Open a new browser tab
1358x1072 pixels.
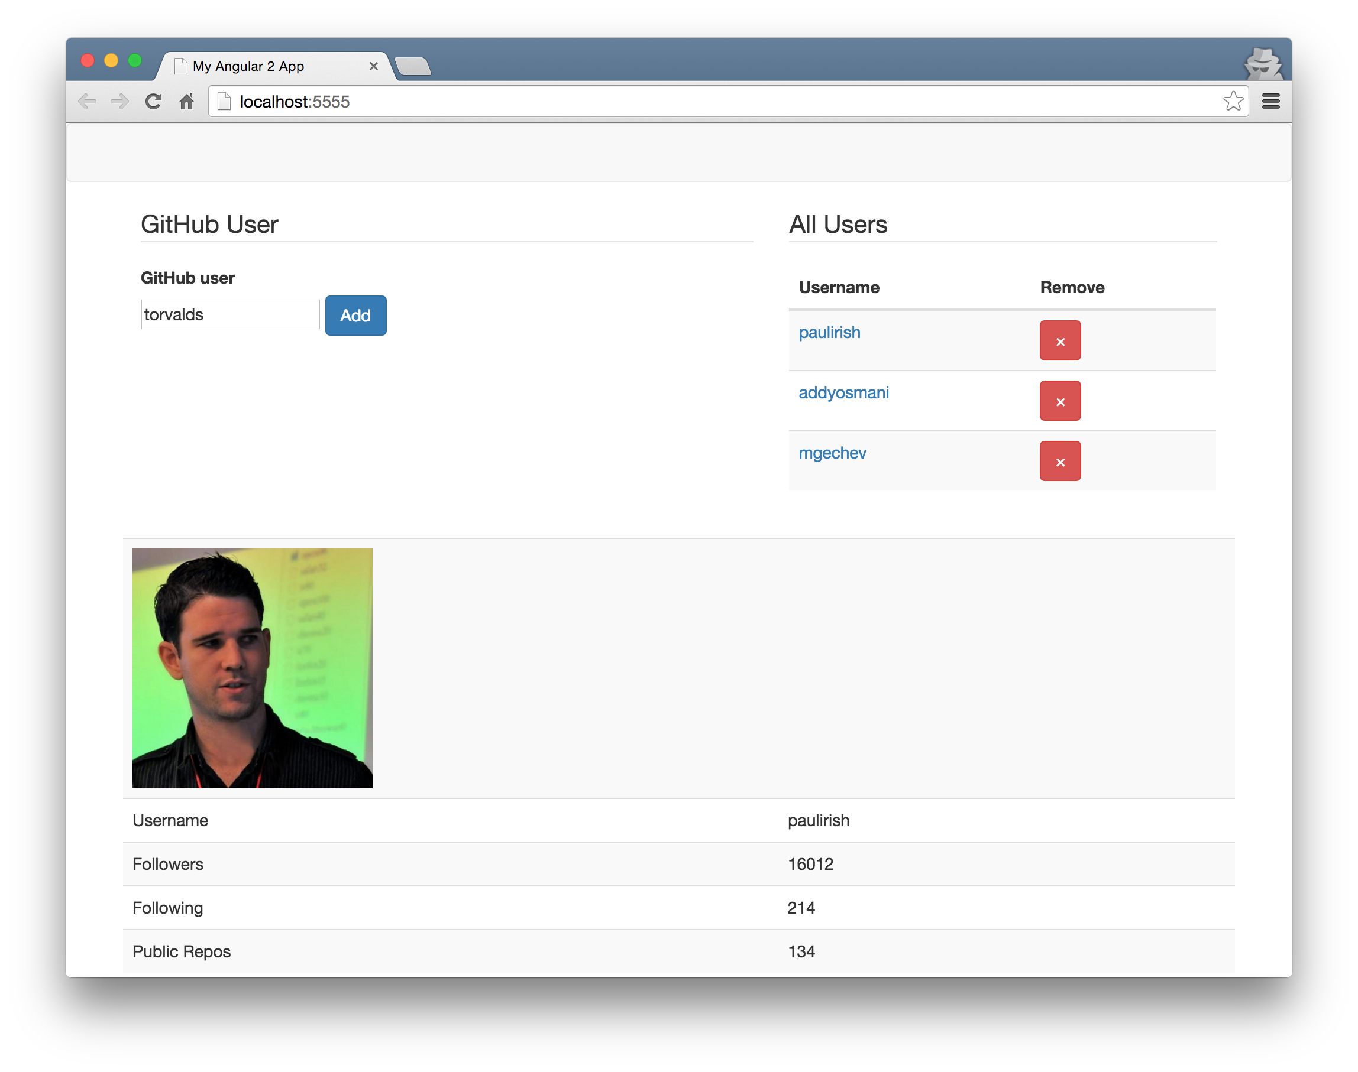pos(413,66)
